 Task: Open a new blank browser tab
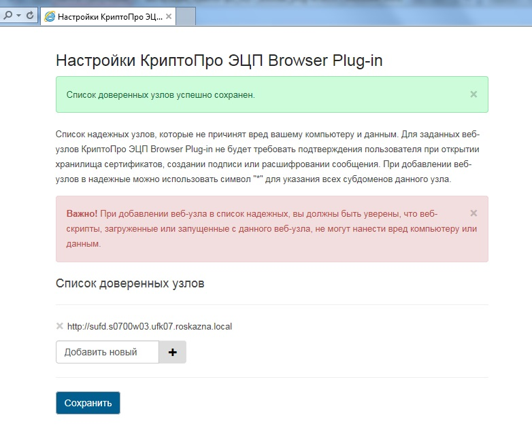coord(186,16)
